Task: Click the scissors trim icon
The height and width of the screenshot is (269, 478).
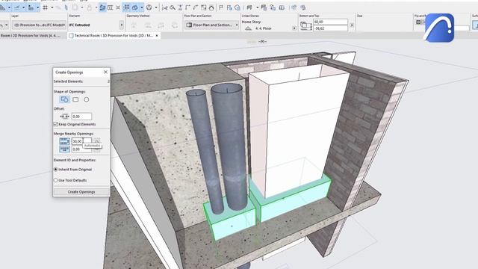Action: (164, 8)
